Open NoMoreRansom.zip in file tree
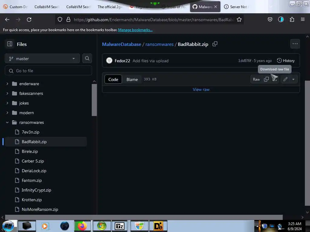 [x=40, y=210]
